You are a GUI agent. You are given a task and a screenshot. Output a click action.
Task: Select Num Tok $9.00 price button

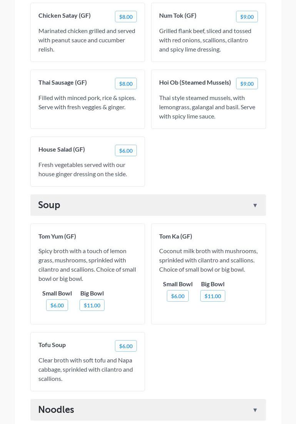click(247, 17)
